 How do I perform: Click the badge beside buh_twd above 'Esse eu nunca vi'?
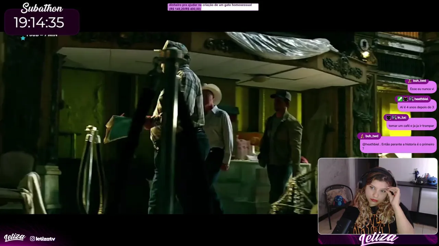point(410,81)
